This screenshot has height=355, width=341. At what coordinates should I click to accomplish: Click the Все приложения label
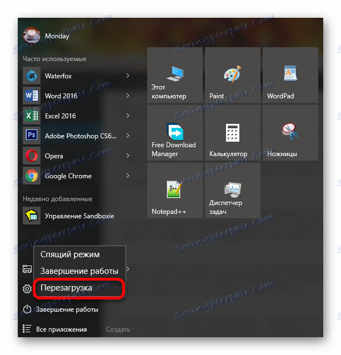tap(61, 329)
